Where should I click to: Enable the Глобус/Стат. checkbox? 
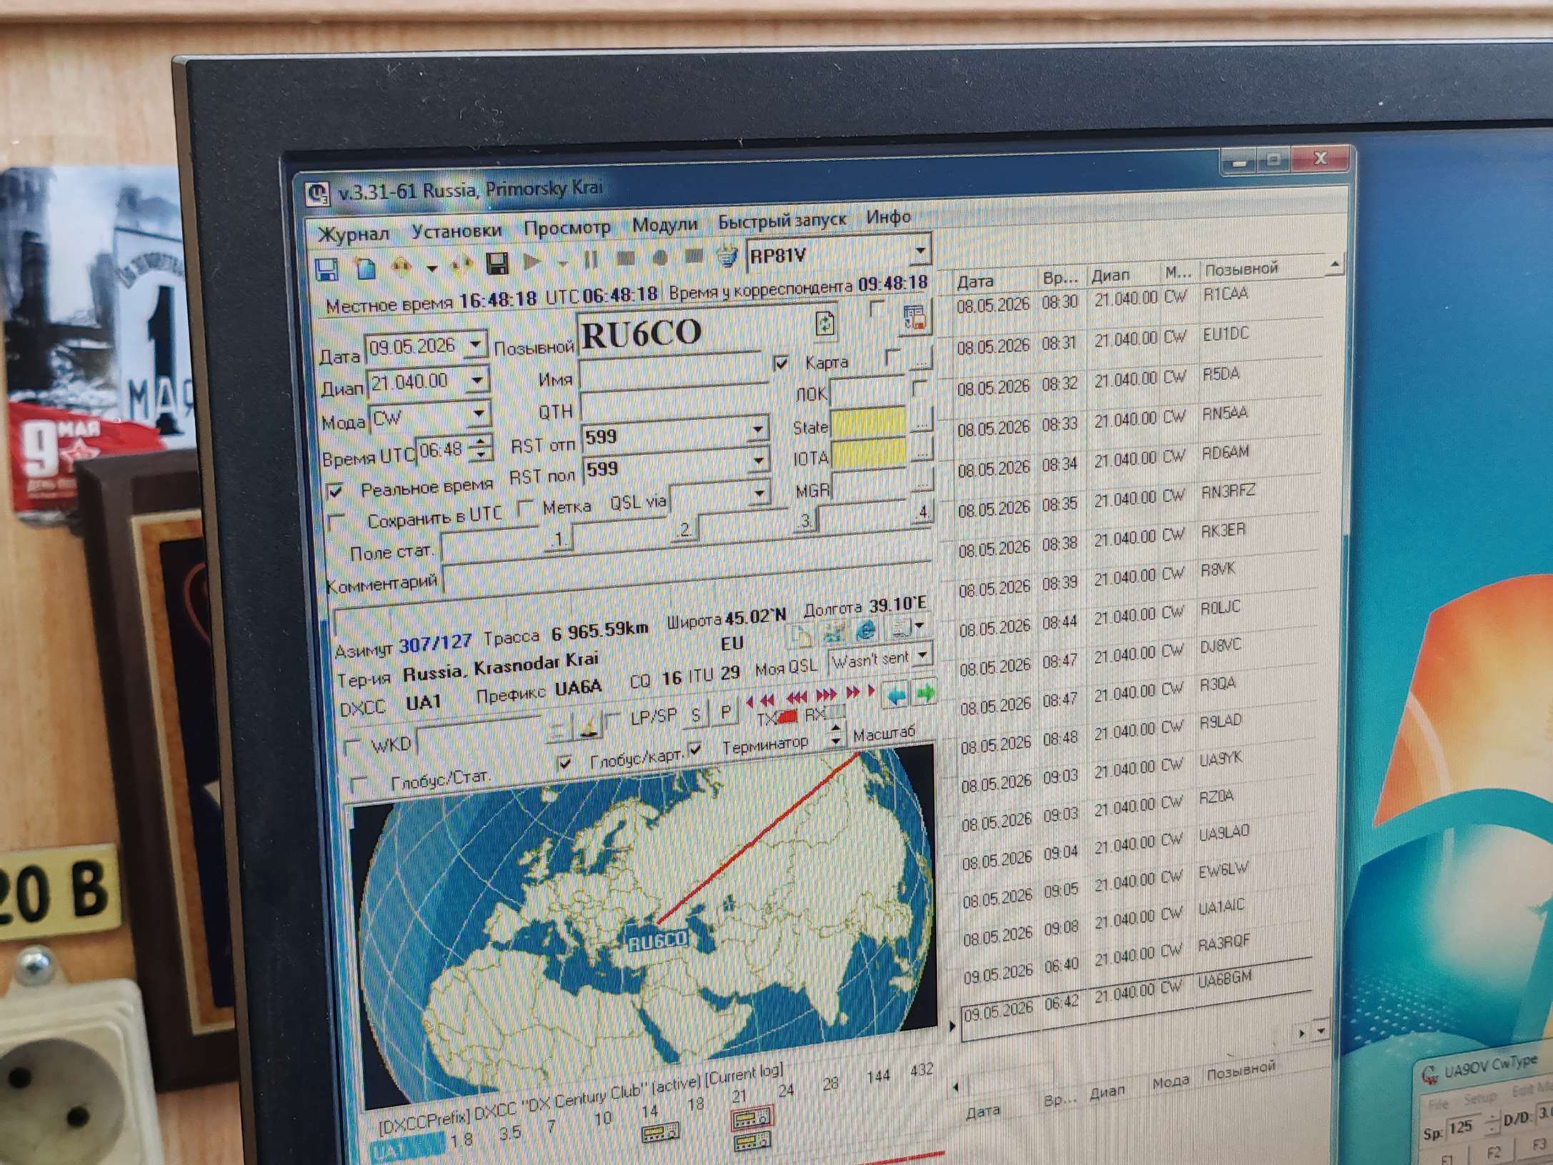[x=359, y=784]
